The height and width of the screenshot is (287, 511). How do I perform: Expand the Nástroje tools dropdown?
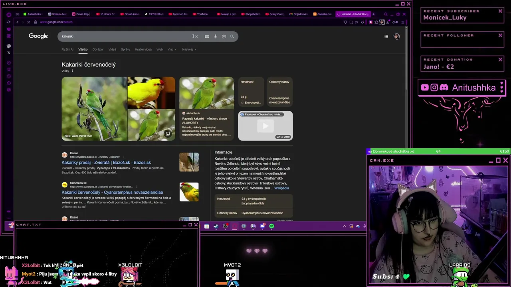tap(189, 49)
